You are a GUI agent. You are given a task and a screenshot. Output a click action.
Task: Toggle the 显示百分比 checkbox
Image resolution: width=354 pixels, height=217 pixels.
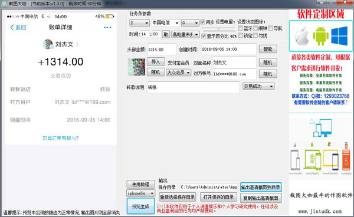(204, 36)
